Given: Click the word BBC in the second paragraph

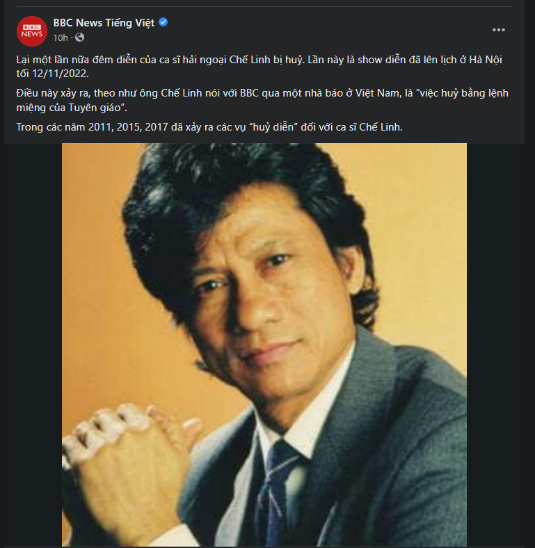Looking at the screenshot, I should (249, 93).
